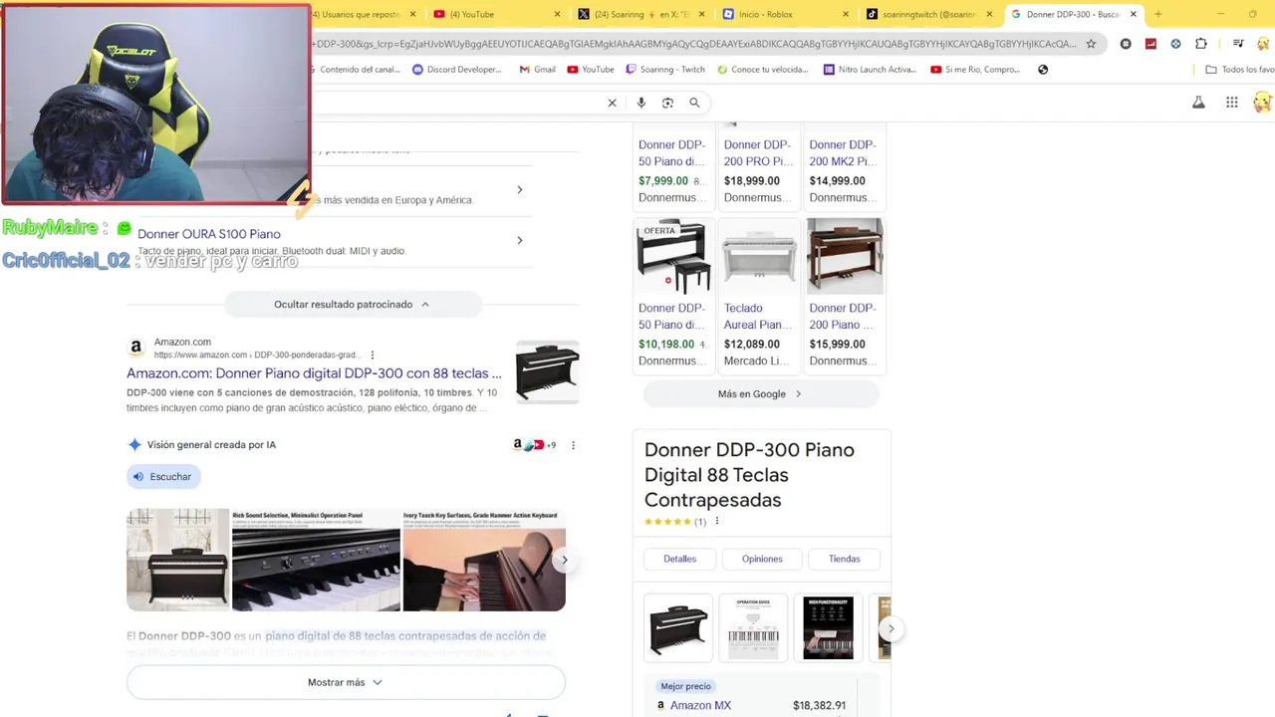Open the Donner DDP-50 $7,999.00 listing
The image size is (1275, 717).
[673, 169]
